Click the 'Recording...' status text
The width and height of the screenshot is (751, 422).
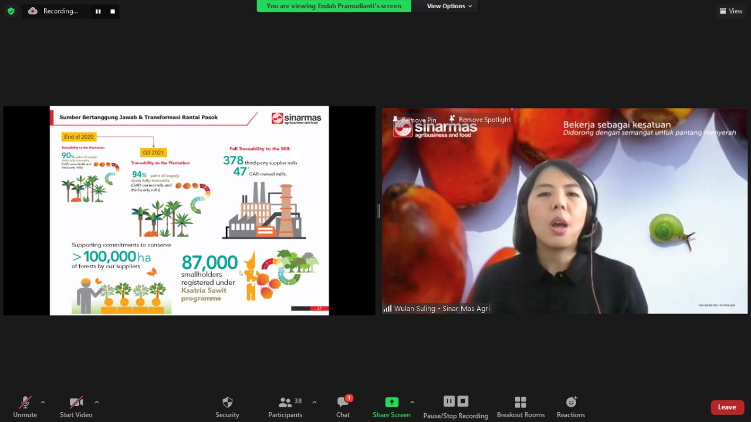60,11
